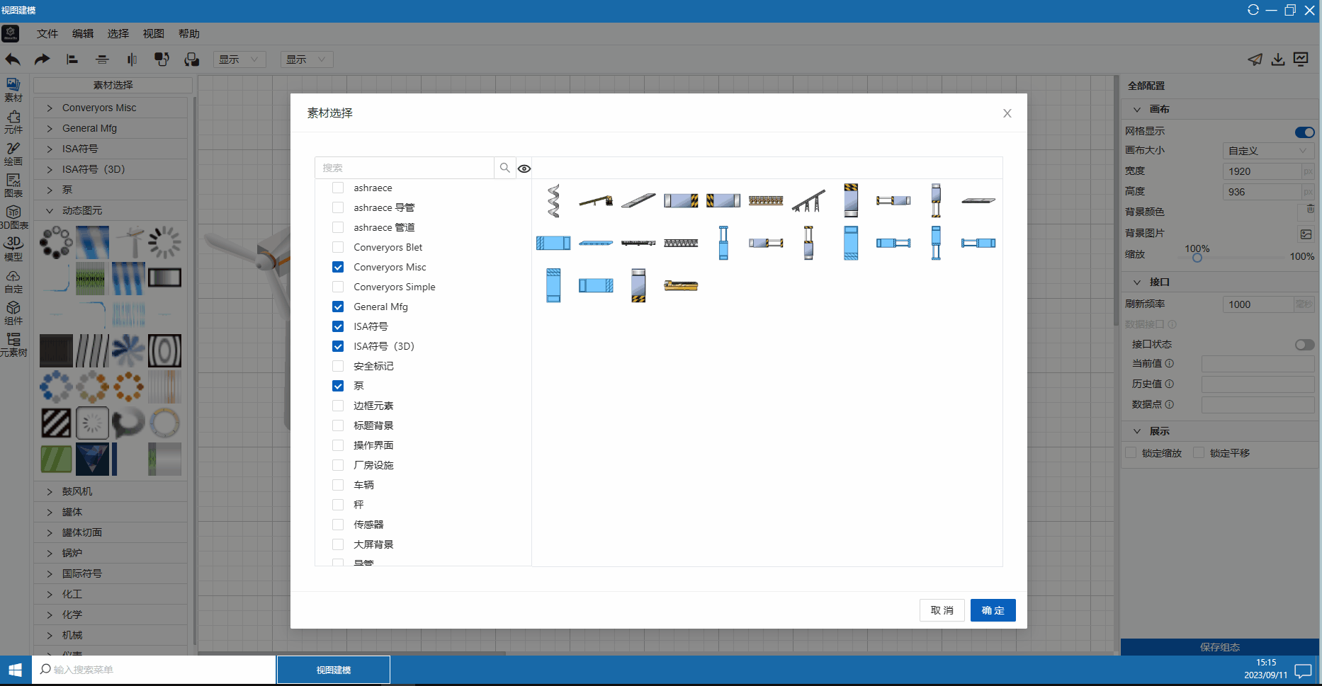Click the 取消 button
The image size is (1322, 686).
click(942, 610)
